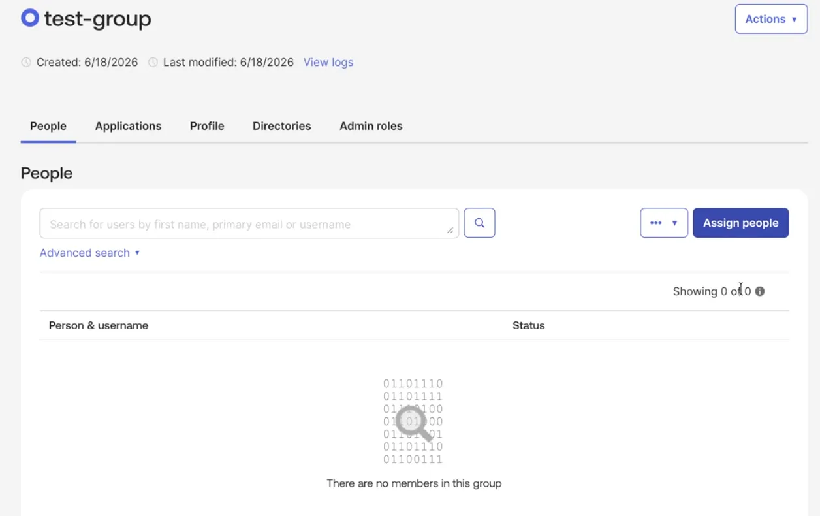Screen dimensions: 820x516
Task: Switch to the People tab
Action: click(x=48, y=126)
